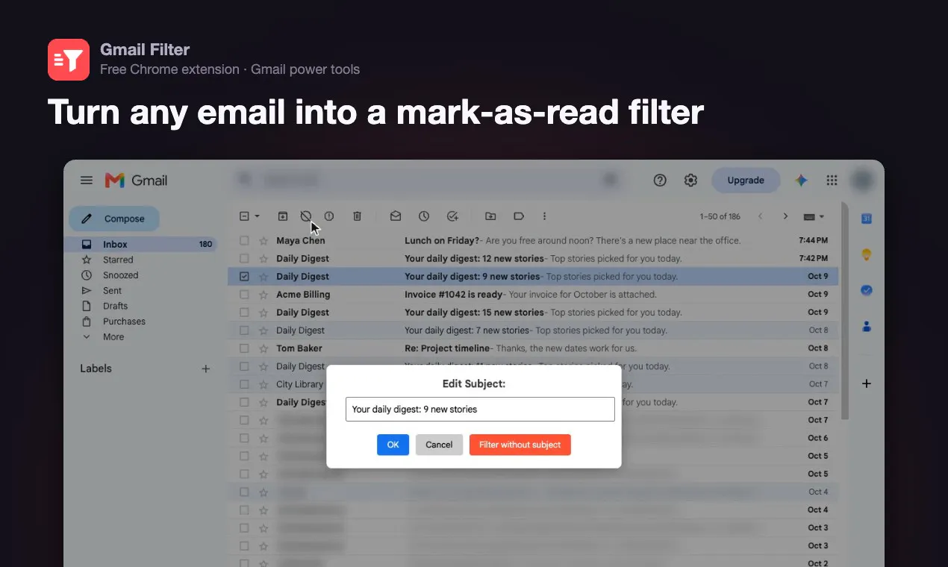This screenshot has height=567, width=948.
Task: Open the Invoice #1042 is ready email
Action: point(534,295)
